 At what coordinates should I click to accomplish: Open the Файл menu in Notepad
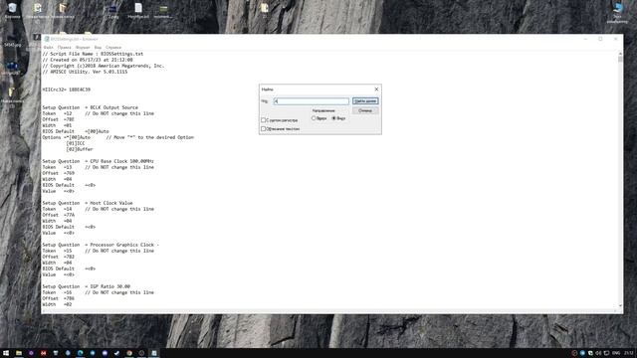click(x=48, y=47)
